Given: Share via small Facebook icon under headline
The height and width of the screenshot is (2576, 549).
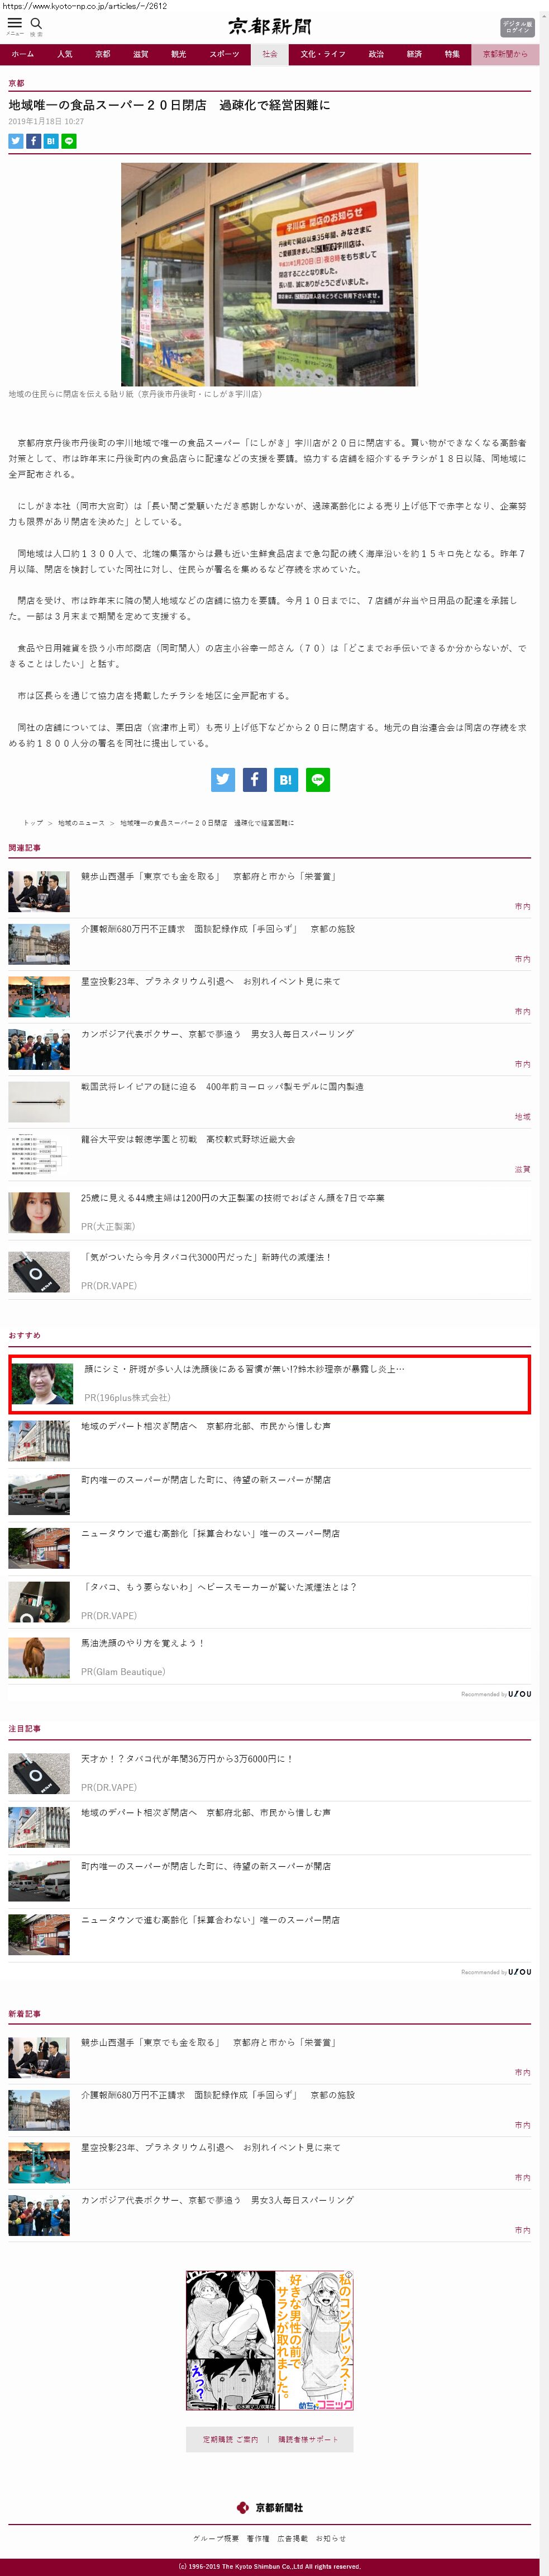Looking at the screenshot, I should [33, 141].
